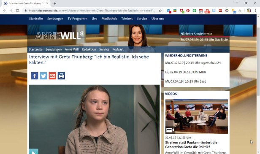Open the blue document extension icon
260x154 pixels.
click(x=214, y=11)
